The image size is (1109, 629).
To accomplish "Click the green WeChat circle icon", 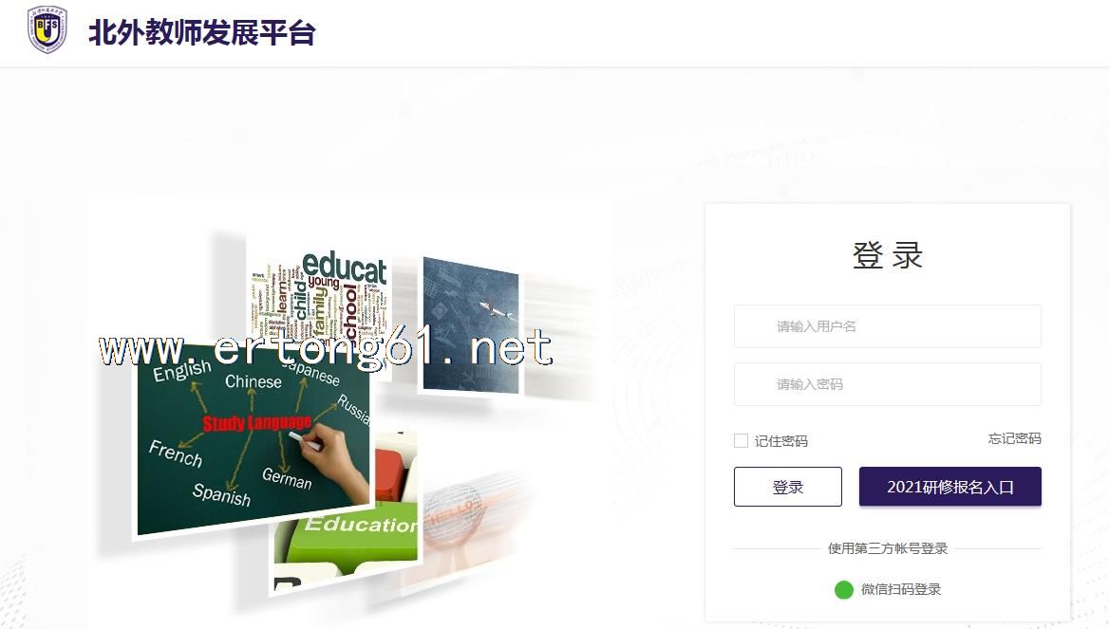I will [x=844, y=589].
